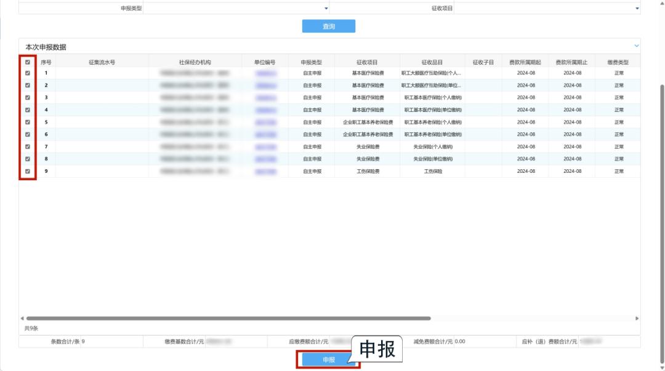Uncheck the checkbox for row 1
665x371 pixels.
[x=28, y=73]
